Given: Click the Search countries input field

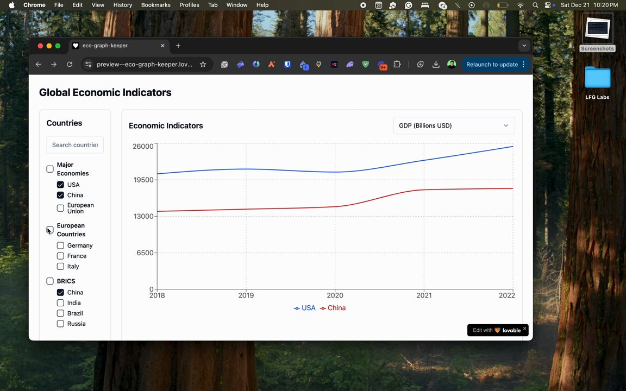Looking at the screenshot, I should 75,145.
